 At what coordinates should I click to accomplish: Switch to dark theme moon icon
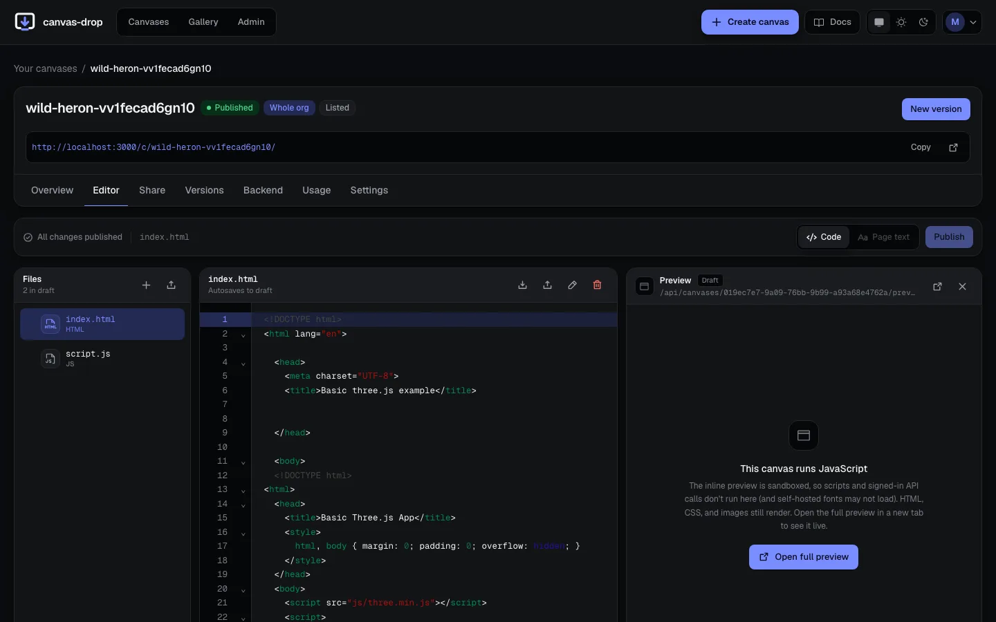(923, 22)
